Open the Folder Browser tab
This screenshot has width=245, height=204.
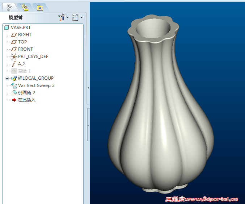[x=25, y=7]
